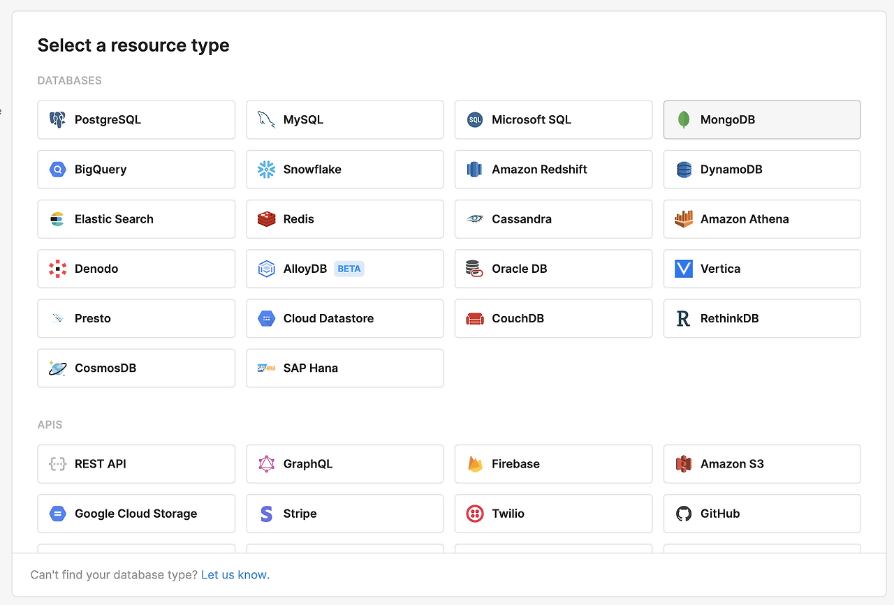Viewport: 894px width, 605px height.
Task: Click the Snowflake logo icon
Action: 266,170
